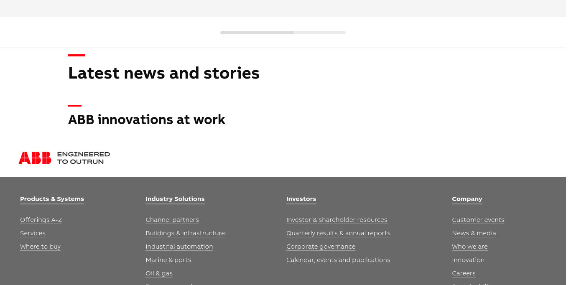The height and width of the screenshot is (285, 571).
Task: Open the Industry Solutions footer heading
Action: coord(175,199)
